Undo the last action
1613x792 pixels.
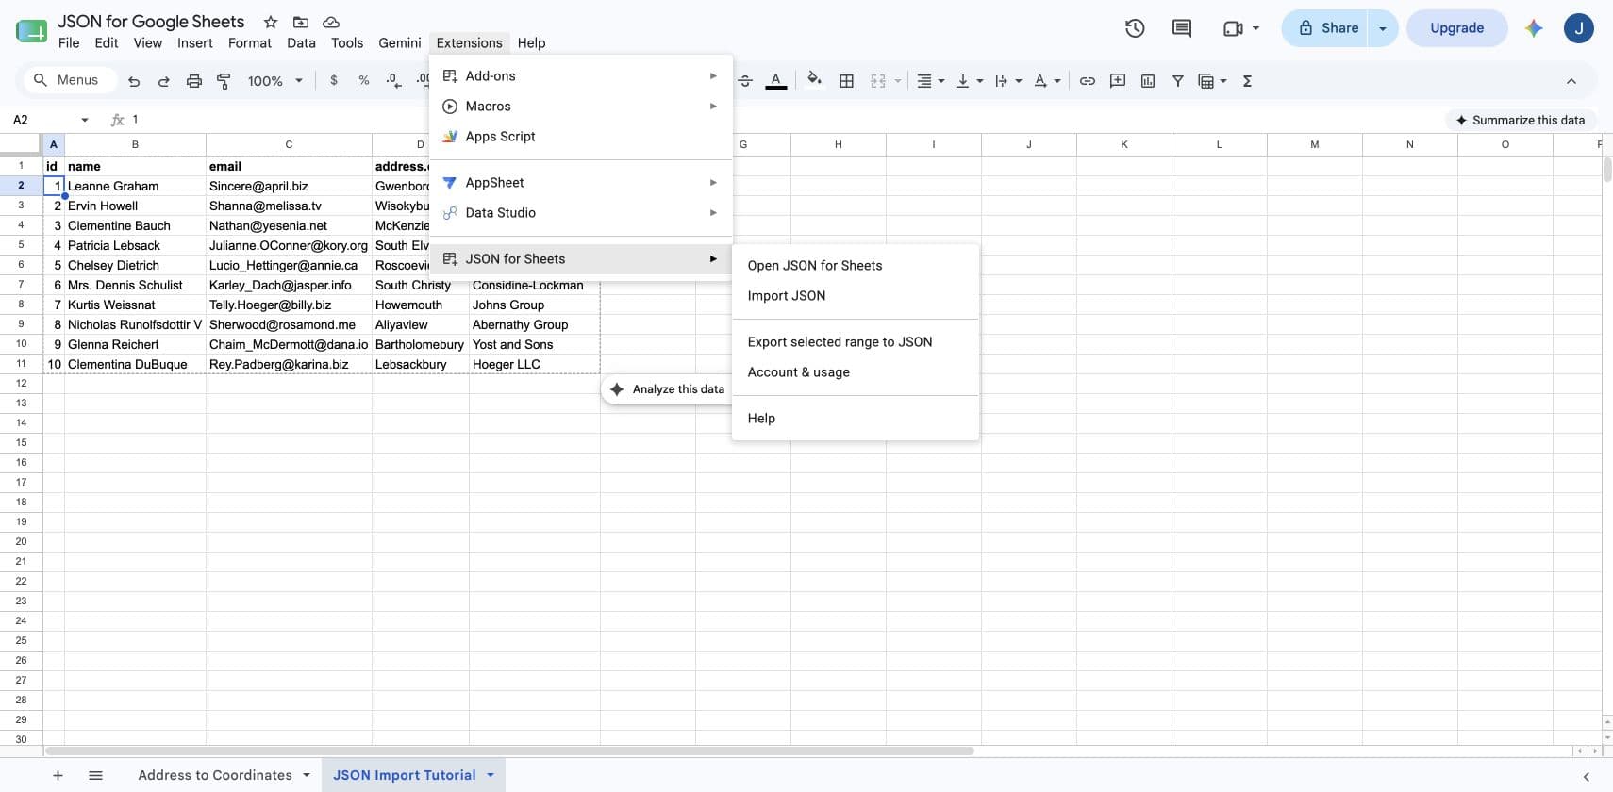click(x=134, y=81)
